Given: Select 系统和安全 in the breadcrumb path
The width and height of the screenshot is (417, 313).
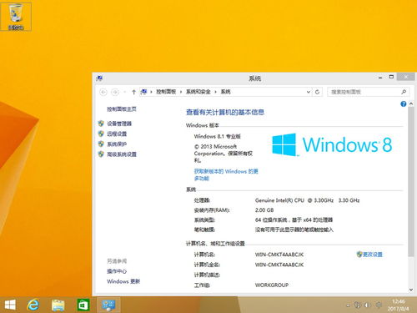Looking at the screenshot, I should point(198,92).
